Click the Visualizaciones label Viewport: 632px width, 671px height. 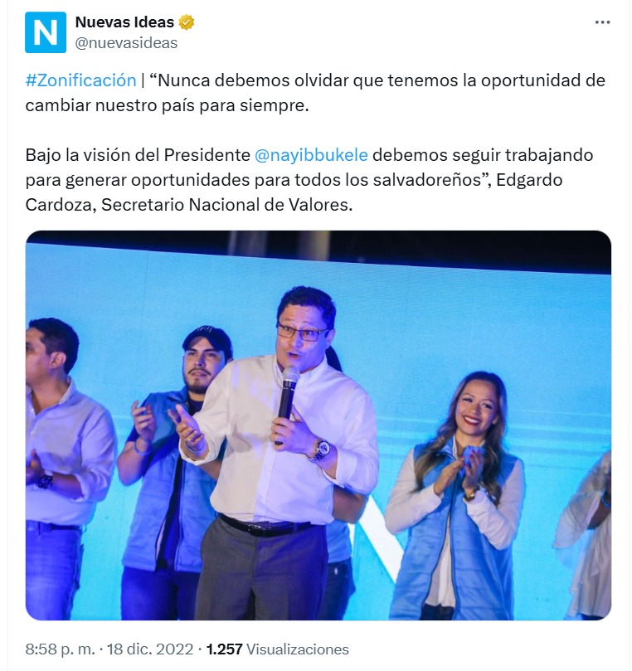pos(298,649)
